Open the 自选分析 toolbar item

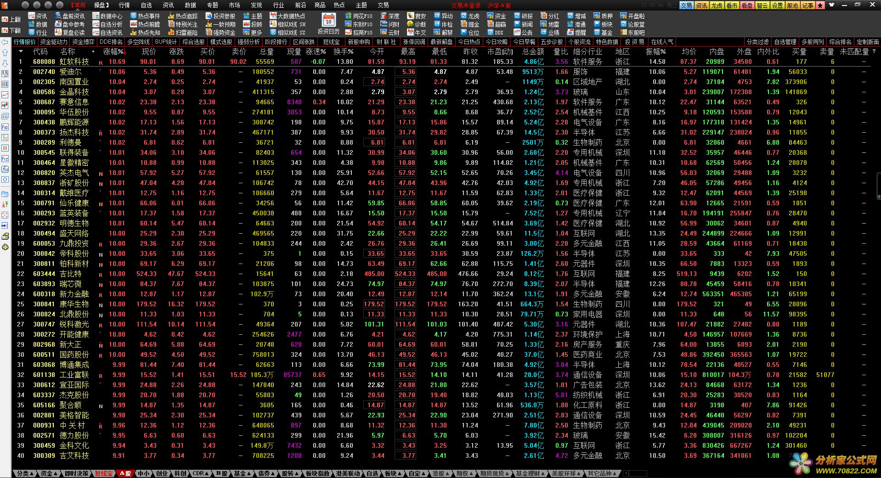tap(107, 24)
